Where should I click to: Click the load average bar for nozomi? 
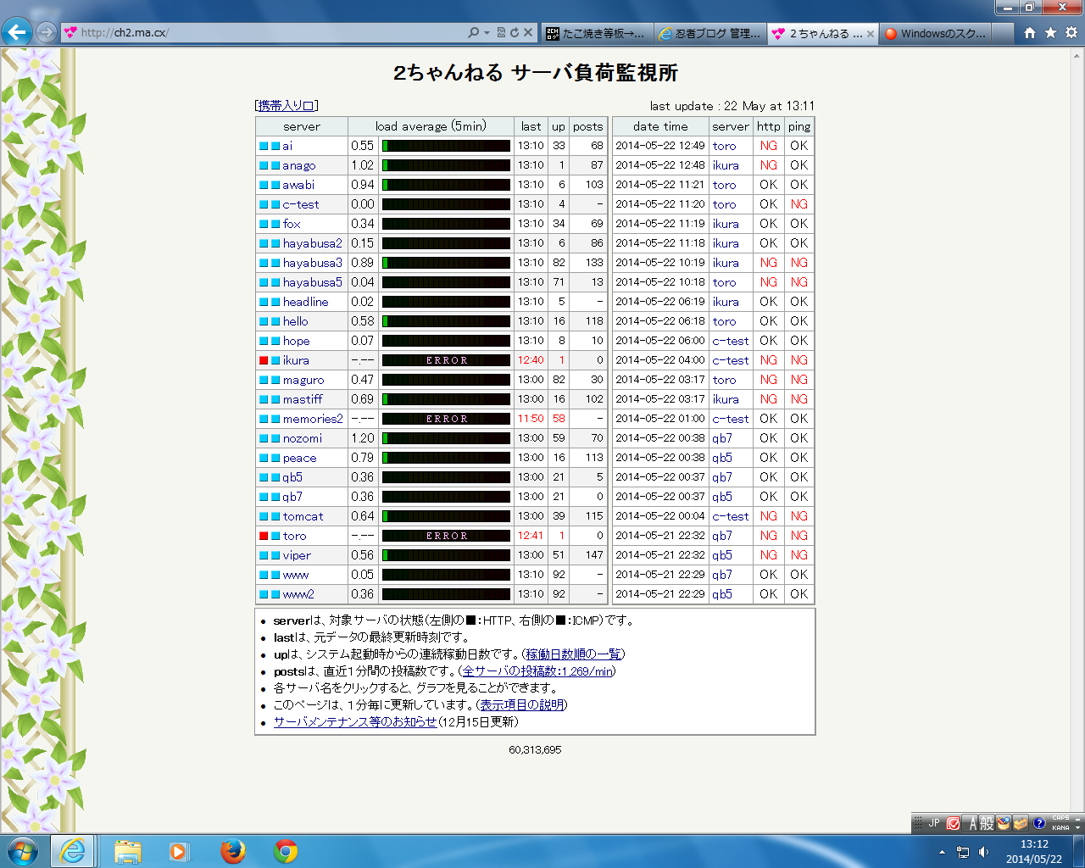pyautogui.click(x=446, y=438)
